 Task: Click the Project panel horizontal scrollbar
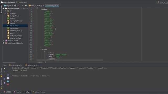pyautogui.click(x=9, y=63)
